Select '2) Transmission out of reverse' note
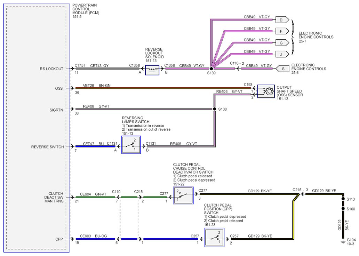The width and height of the screenshot is (359, 256). pos(146,129)
